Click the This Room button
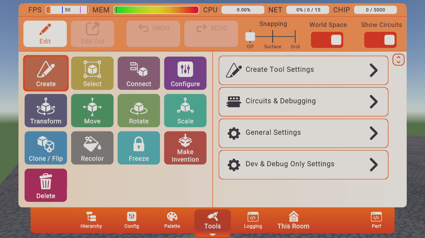Screen dimensions: 425x238 293,221
